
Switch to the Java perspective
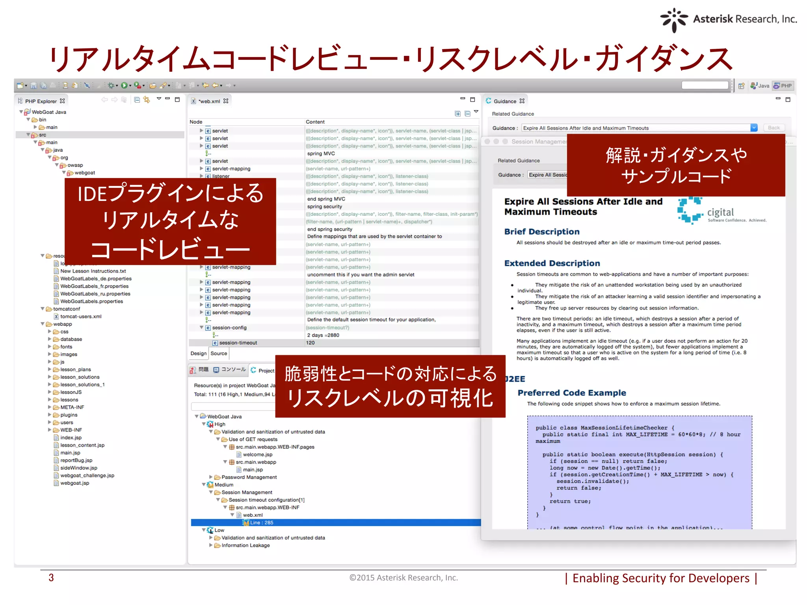pyautogui.click(x=760, y=86)
